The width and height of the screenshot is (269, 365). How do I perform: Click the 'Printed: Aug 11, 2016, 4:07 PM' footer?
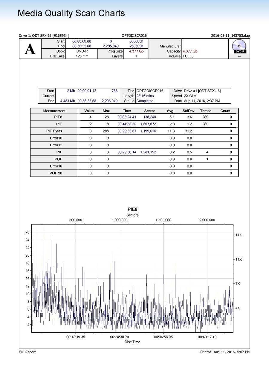225,352
